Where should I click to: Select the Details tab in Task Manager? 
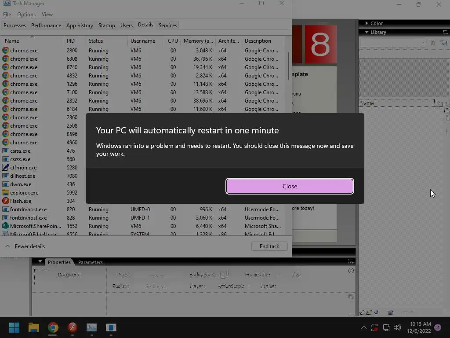click(x=145, y=25)
